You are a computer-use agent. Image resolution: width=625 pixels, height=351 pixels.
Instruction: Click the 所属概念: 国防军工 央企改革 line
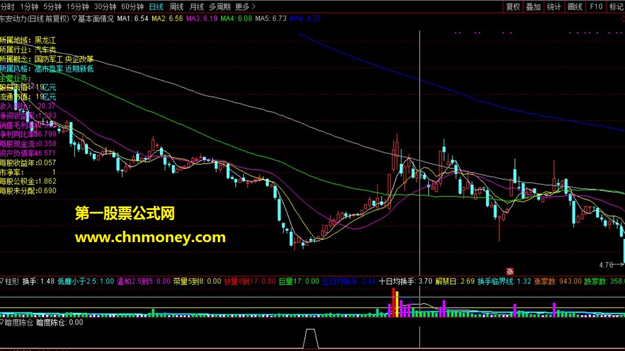[x=46, y=59]
